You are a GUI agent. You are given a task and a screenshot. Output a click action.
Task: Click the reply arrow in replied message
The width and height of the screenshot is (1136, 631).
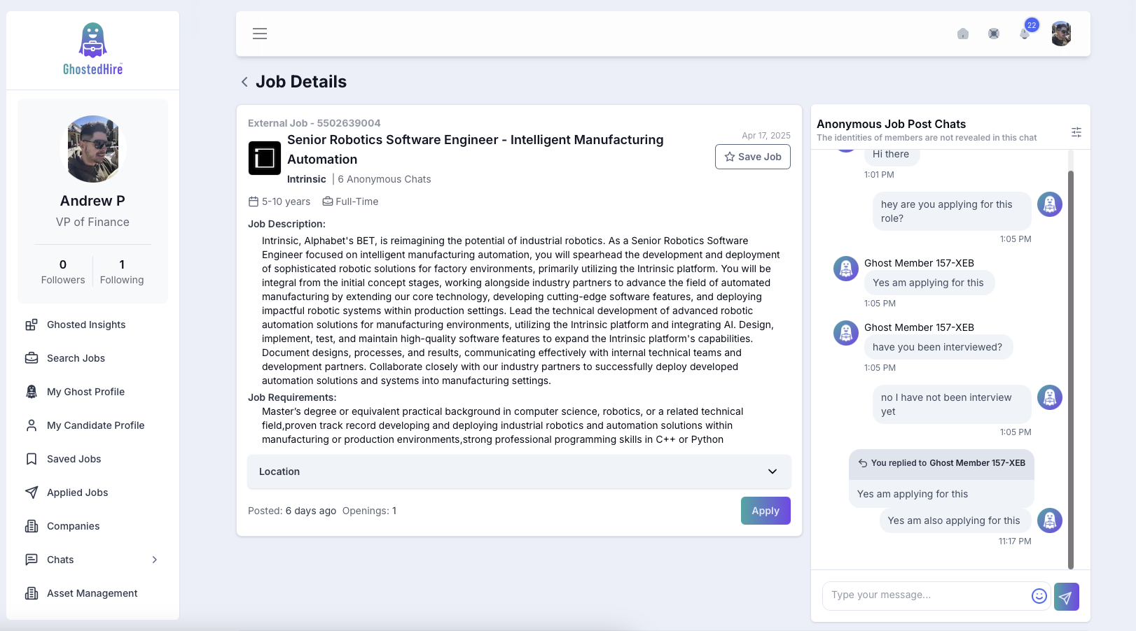click(x=863, y=463)
